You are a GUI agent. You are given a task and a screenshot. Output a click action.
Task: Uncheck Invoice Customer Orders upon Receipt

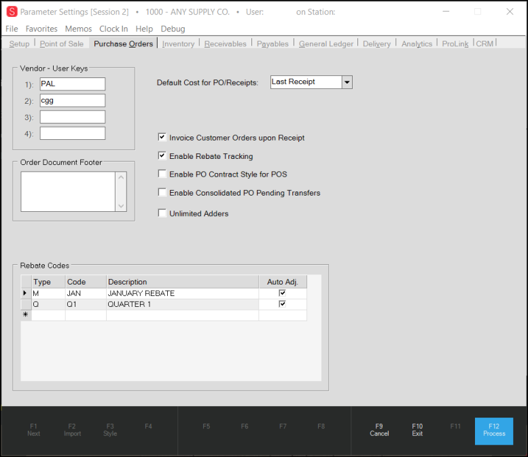coord(162,137)
